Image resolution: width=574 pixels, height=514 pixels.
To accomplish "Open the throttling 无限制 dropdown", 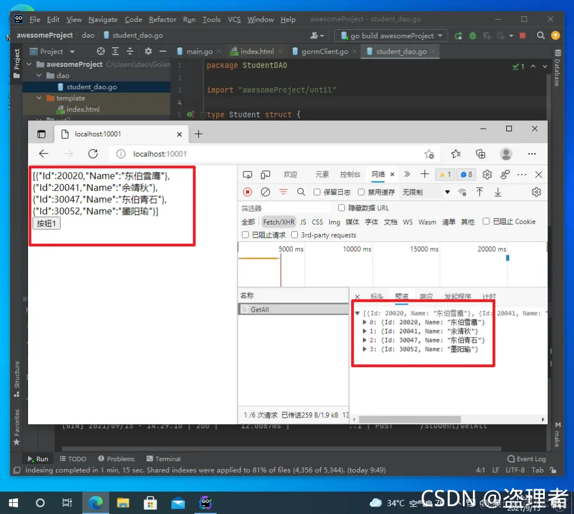I will tap(426, 192).
